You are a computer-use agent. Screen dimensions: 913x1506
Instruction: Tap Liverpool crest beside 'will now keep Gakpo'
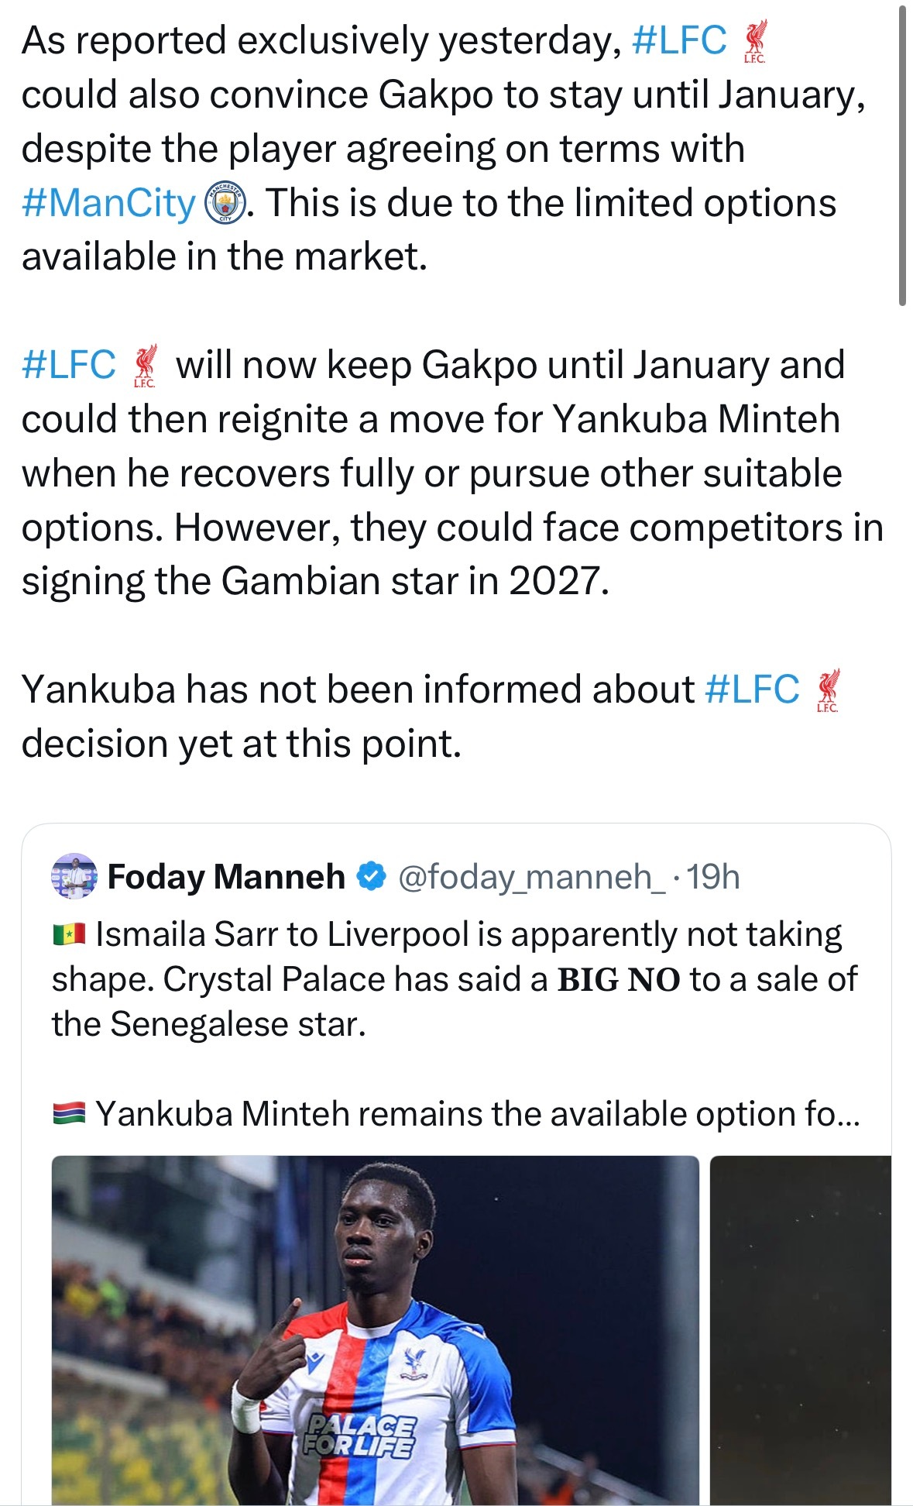[x=145, y=366]
